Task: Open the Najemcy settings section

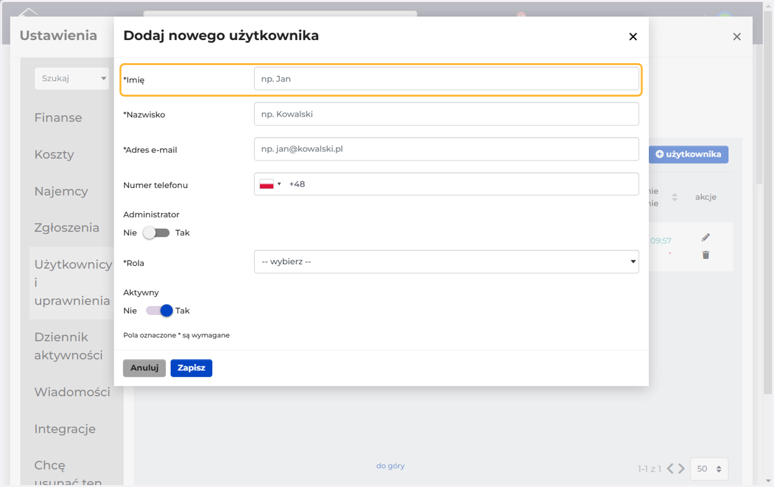Action: [61, 191]
